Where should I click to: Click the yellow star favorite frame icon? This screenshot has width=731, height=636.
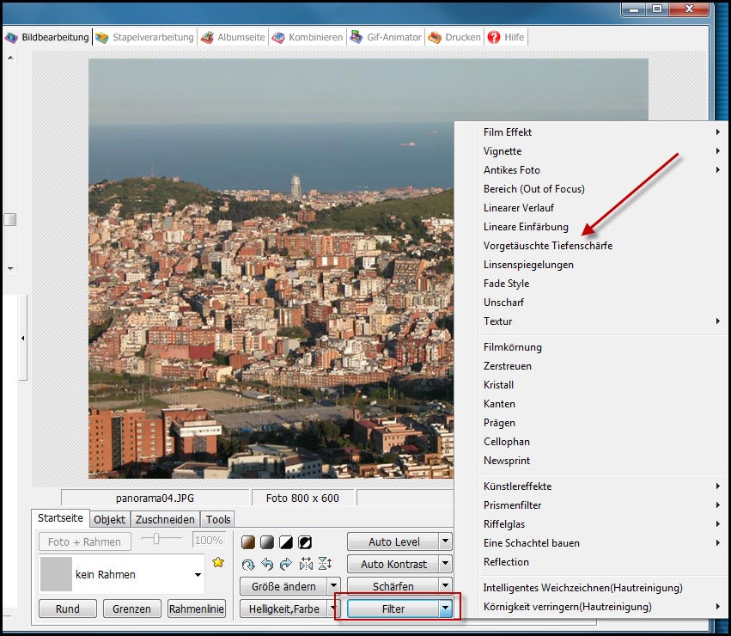click(x=218, y=562)
